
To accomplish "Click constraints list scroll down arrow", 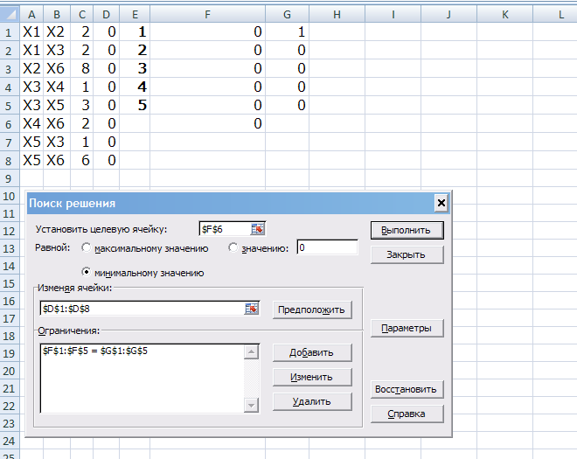I will (x=251, y=406).
